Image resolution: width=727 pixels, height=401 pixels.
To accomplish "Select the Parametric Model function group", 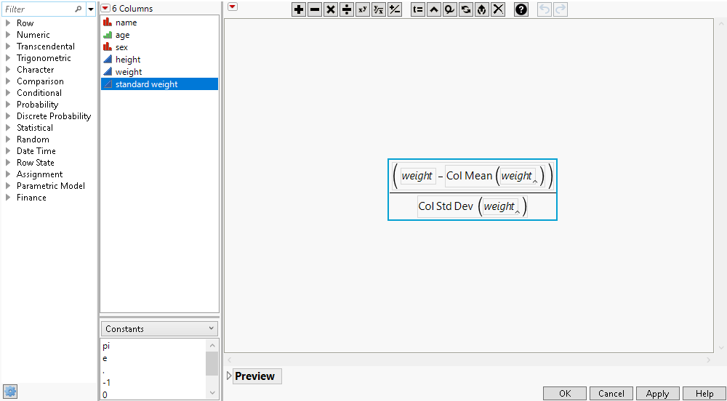I will [51, 186].
